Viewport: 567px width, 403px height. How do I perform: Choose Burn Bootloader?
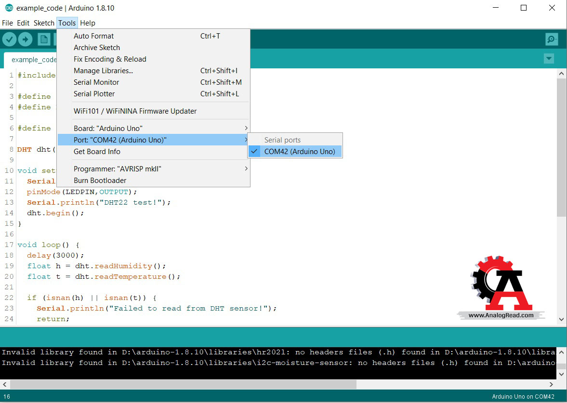click(x=153, y=181)
